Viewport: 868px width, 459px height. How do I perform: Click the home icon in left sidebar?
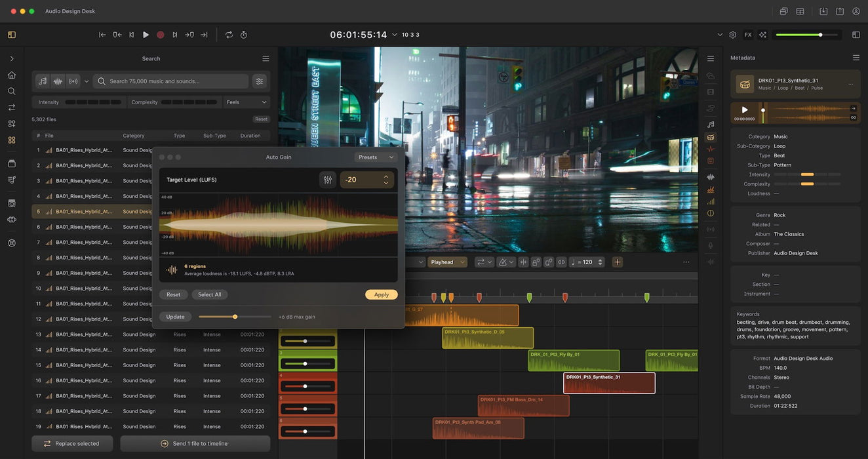12,75
